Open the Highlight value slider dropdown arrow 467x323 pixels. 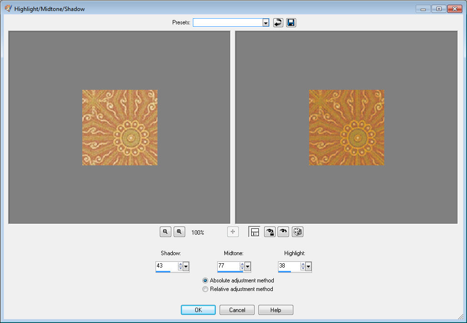click(x=308, y=266)
